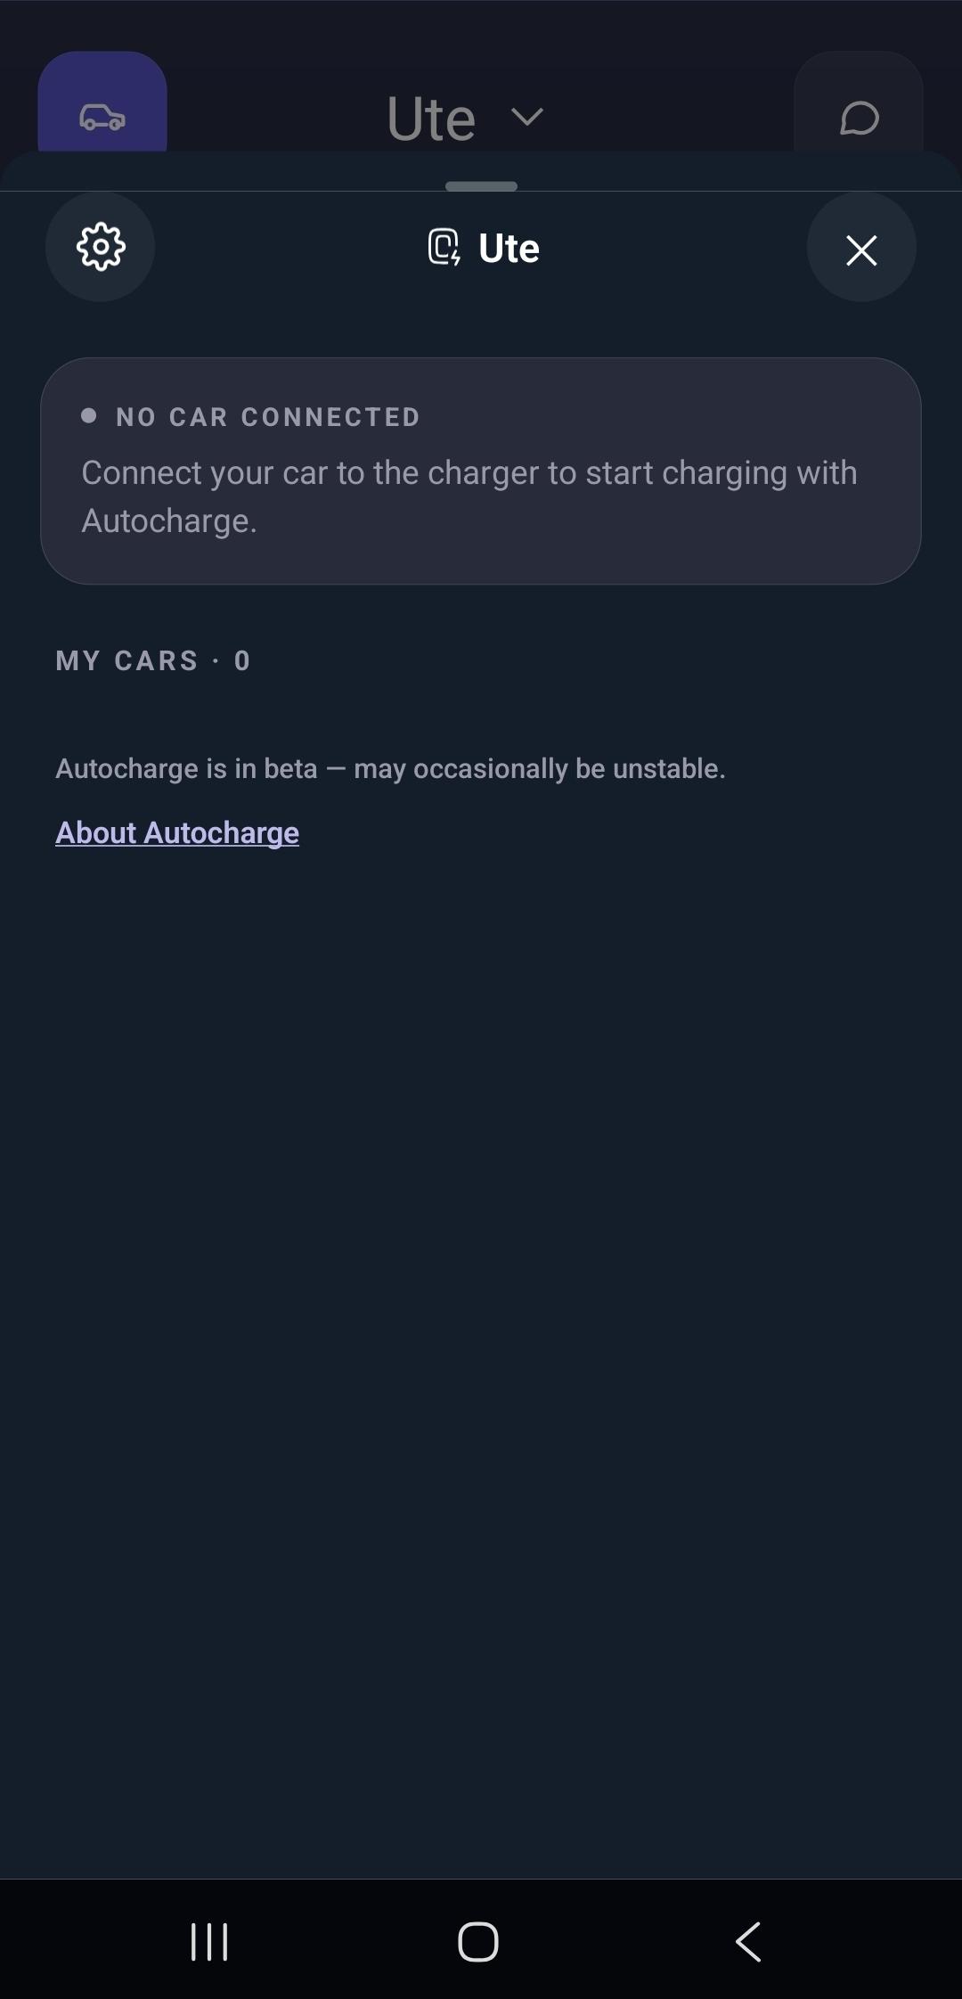Image resolution: width=962 pixels, height=1999 pixels.
Task: Open Android recent apps button
Action: (x=209, y=1941)
